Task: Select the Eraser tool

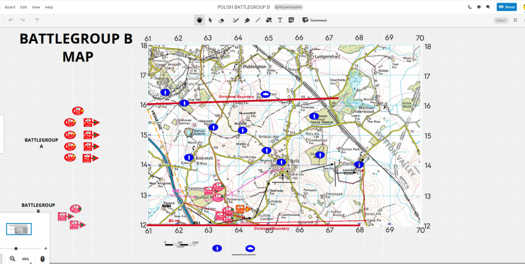Action: click(x=221, y=21)
